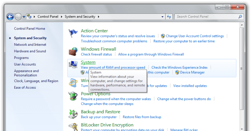This screenshot has height=131, width=251.
Task: Open the Windows Firewall heading
Action: point(98,49)
